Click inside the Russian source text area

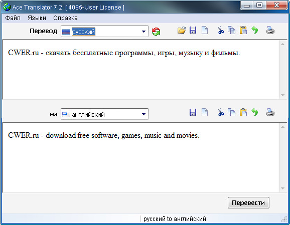point(140,70)
